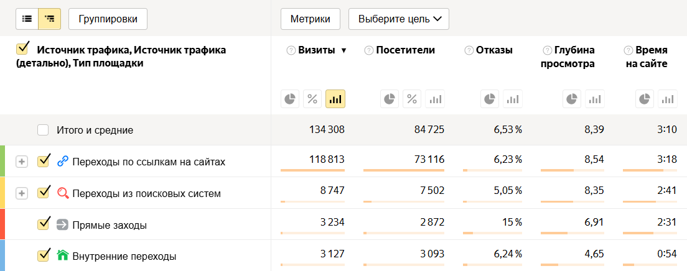Select pie chart icon under Визиты
This screenshot has height=271, width=687.
coord(290,99)
